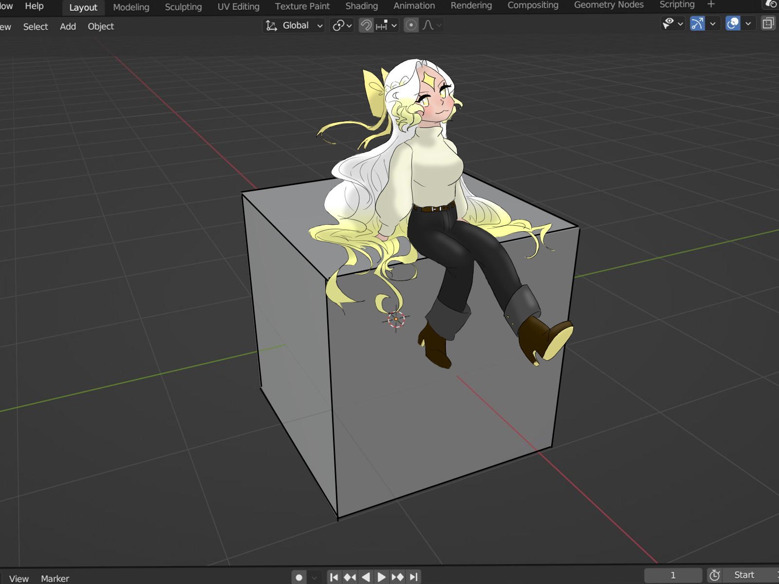Toggle proportional editing button
This screenshot has height=584, width=779.
pyautogui.click(x=411, y=25)
